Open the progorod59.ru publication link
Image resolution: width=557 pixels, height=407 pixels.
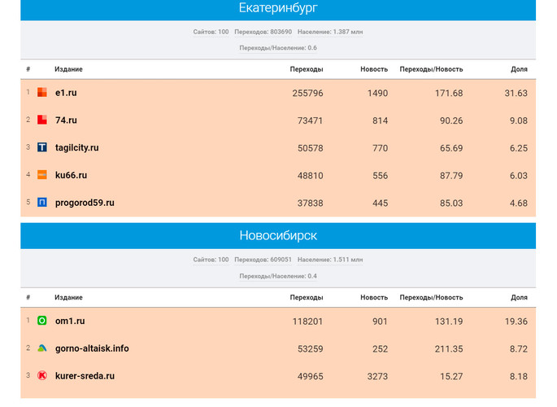(x=85, y=202)
